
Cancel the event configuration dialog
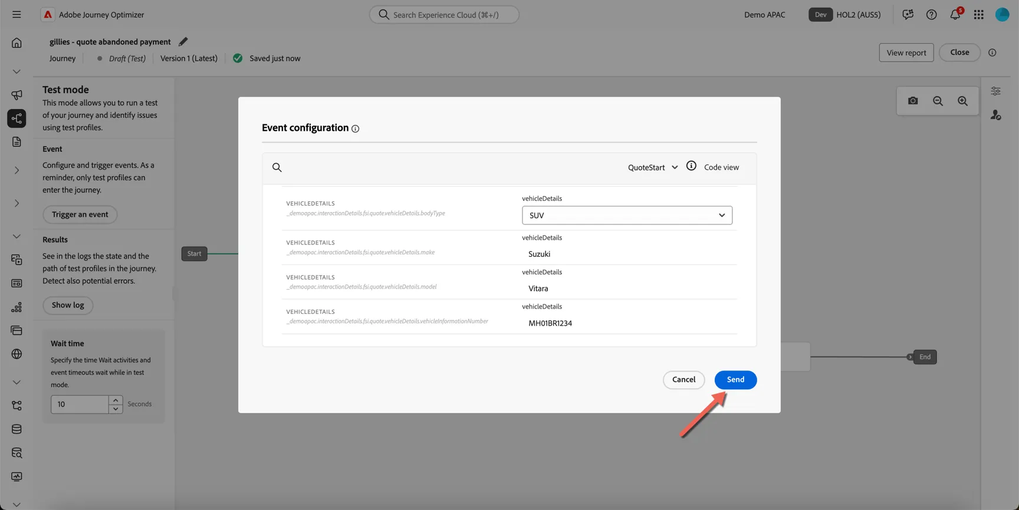[x=683, y=380]
